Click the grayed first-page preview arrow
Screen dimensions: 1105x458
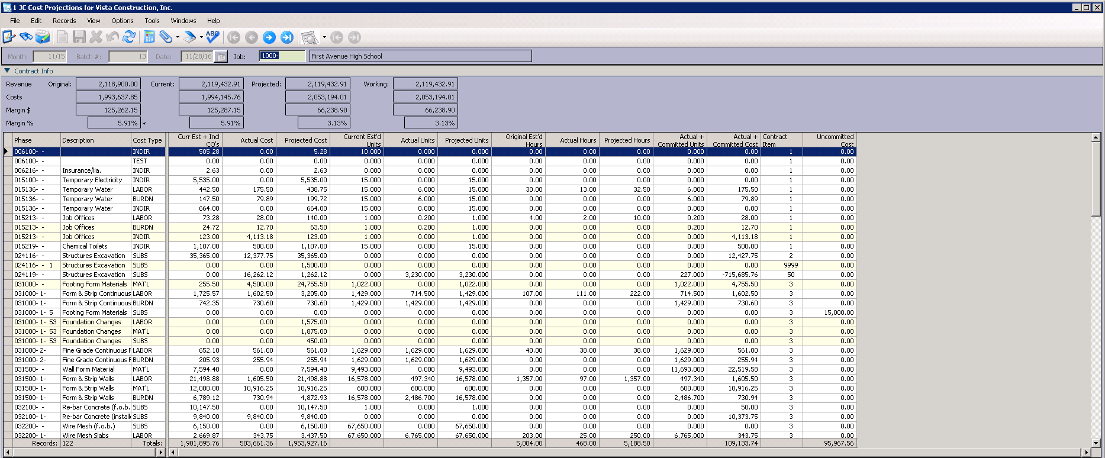click(337, 37)
